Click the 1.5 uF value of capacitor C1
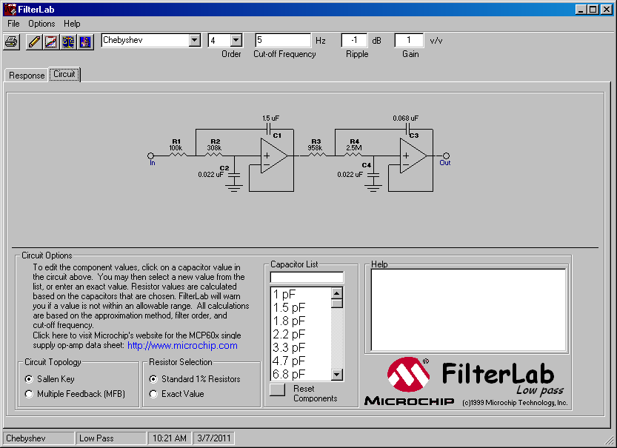 tap(271, 118)
